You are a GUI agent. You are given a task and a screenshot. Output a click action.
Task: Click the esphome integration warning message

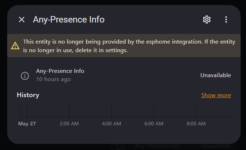coord(129,46)
